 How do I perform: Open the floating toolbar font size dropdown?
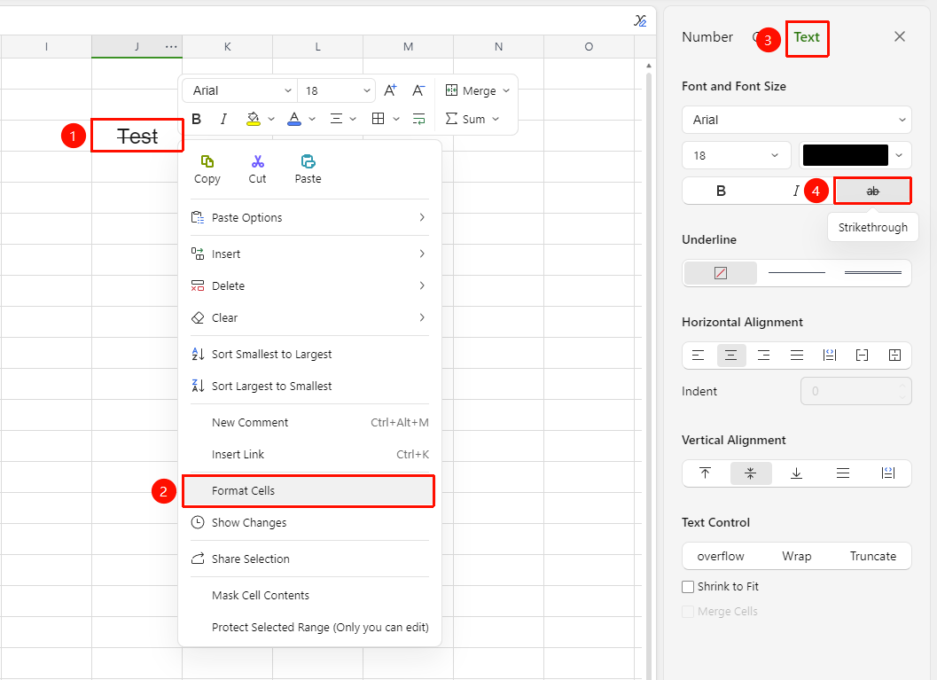tap(337, 90)
